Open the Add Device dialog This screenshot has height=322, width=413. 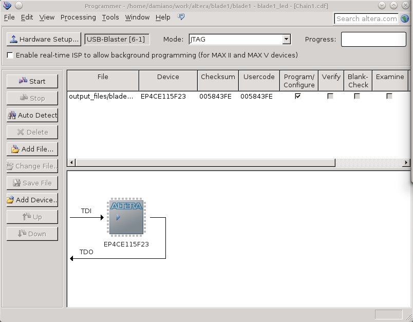pos(32,200)
